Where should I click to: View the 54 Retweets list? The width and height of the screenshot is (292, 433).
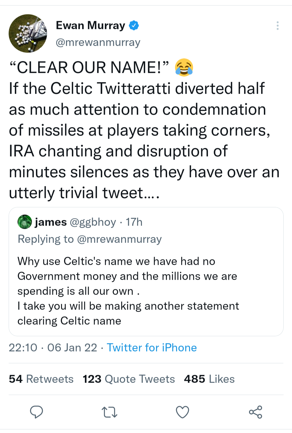point(41,379)
